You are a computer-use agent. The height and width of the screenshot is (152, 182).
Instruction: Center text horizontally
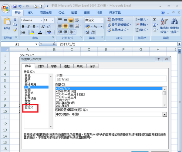point(65,26)
